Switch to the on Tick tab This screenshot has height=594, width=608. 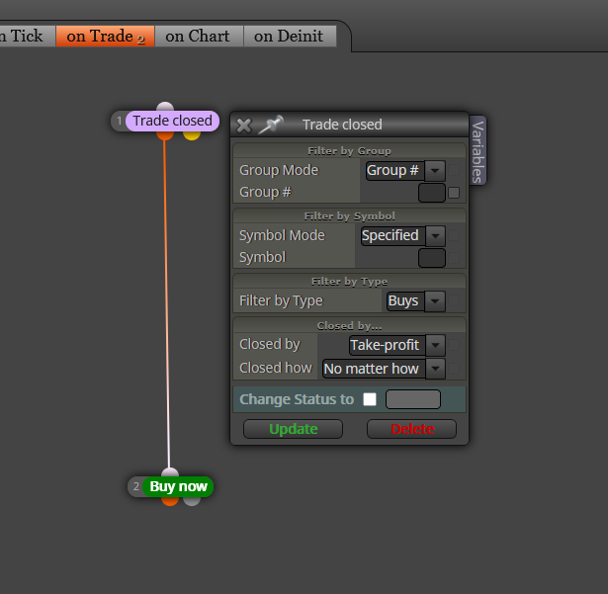pos(27,36)
